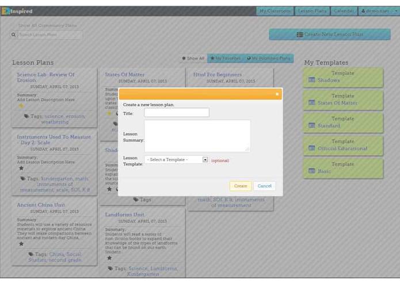This screenshot has height=284, width=400.
Task: Open the States Of Matter lesson plan
Action: coord(124,75)
